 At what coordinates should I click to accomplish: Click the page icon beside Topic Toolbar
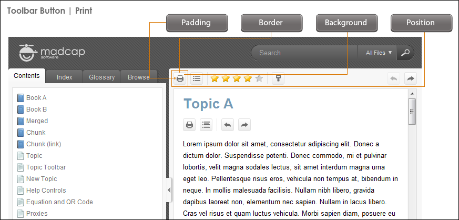pos(20,167)
